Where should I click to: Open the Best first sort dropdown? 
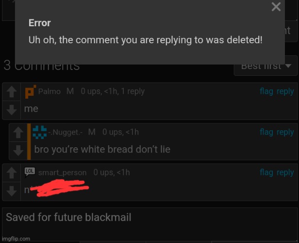tap(266, 66)
